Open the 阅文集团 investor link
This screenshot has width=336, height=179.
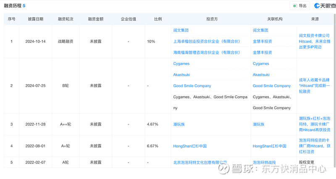[181, 30]
